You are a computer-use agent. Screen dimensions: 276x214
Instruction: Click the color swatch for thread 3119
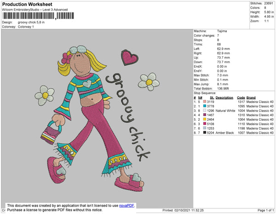pyautogui.click(x=205, y=101)
